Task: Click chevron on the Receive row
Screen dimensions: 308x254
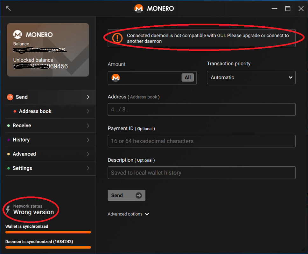Action: coord(88,126)
